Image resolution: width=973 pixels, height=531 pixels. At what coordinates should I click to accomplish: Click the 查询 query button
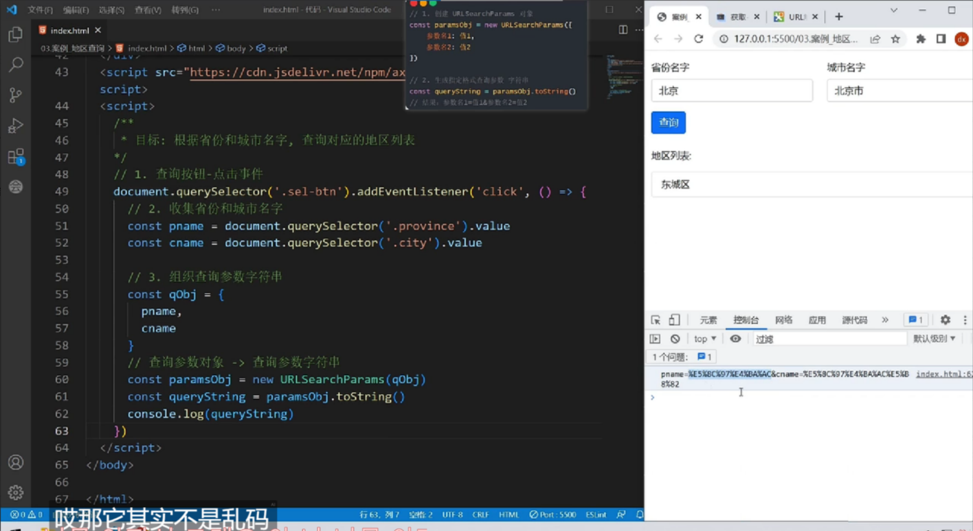point(668,122)
